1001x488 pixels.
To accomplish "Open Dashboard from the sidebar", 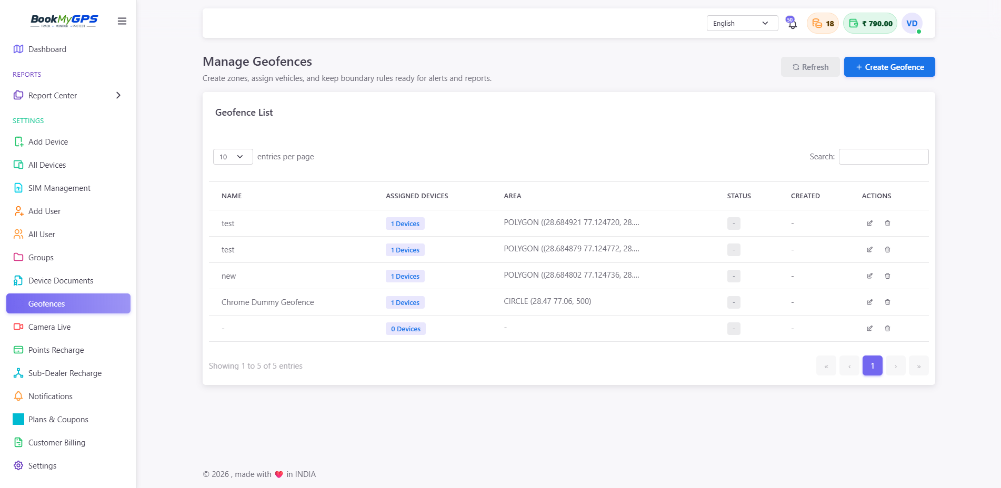I will pyautogui.click(x=68, y=49).
